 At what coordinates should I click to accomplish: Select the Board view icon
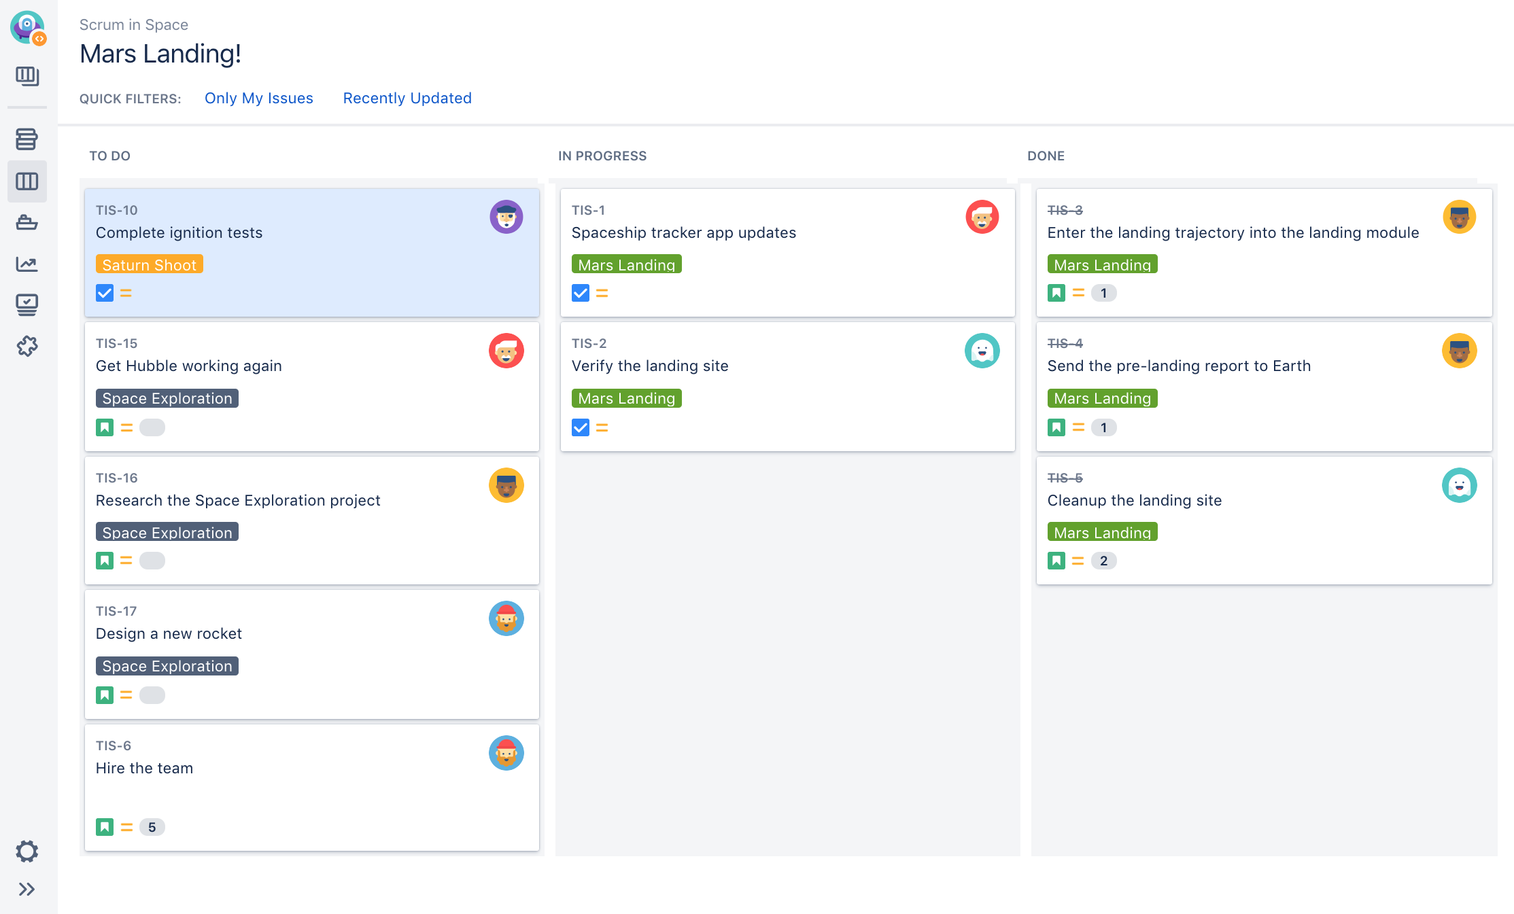point(29,181)
